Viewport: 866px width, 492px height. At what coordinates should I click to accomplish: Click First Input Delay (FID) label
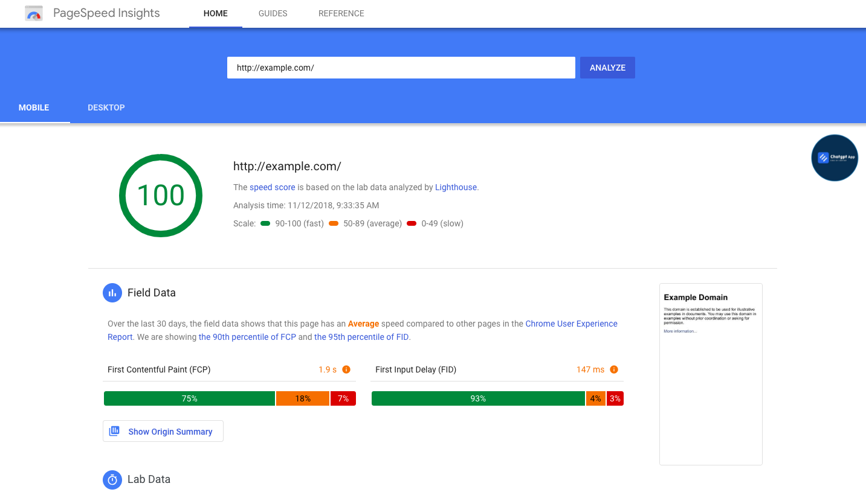click(416, 369)
